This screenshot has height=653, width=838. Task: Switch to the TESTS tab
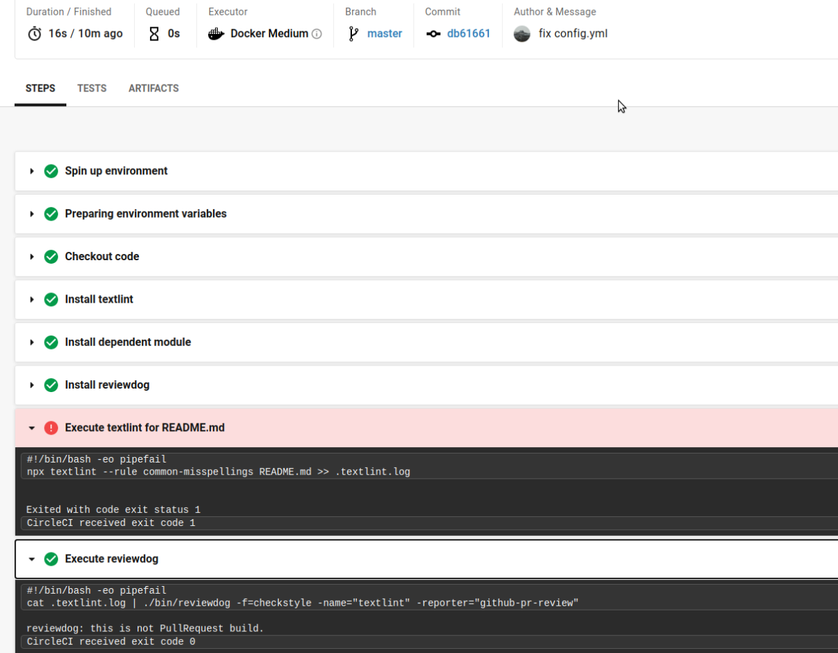tap(92, 89)
